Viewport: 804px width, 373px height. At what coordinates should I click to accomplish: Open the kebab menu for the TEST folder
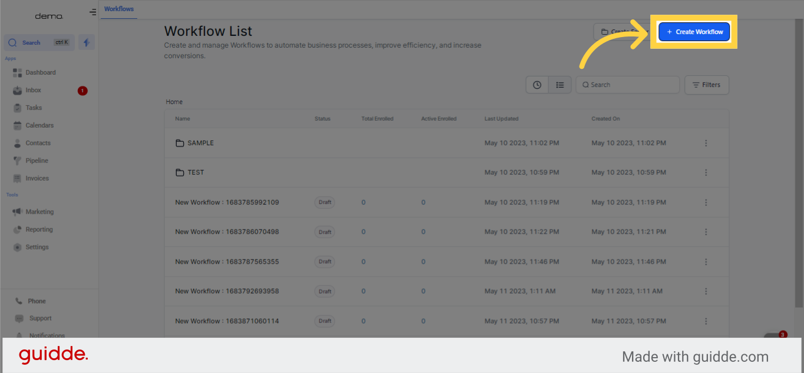(706, 172)
